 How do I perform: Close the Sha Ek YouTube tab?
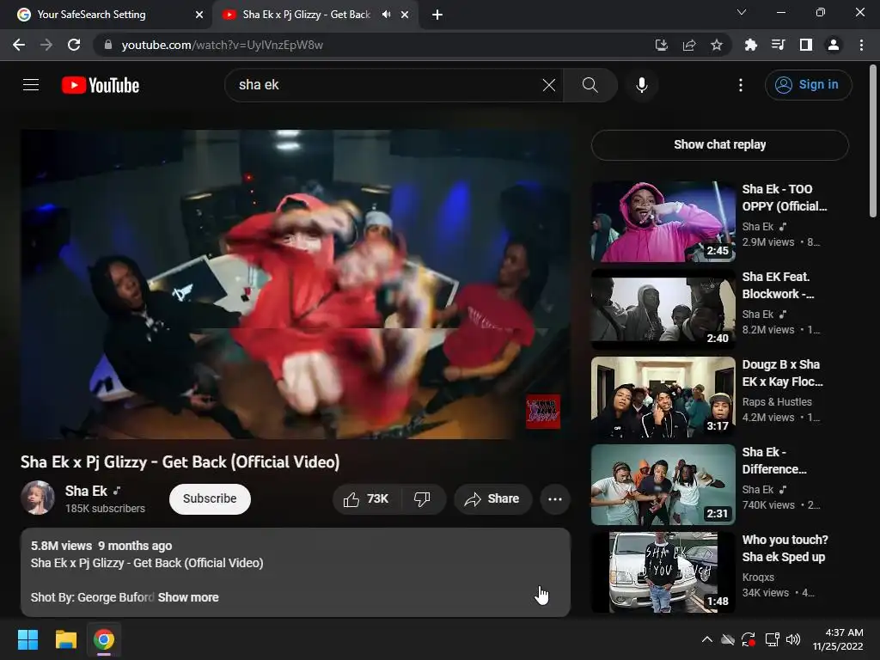[x=405, y=15]
